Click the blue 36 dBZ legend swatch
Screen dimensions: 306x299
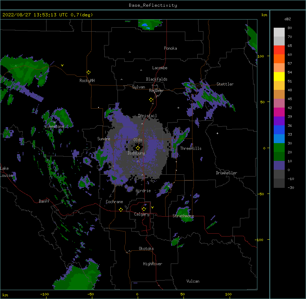click(x=279, y=130)
